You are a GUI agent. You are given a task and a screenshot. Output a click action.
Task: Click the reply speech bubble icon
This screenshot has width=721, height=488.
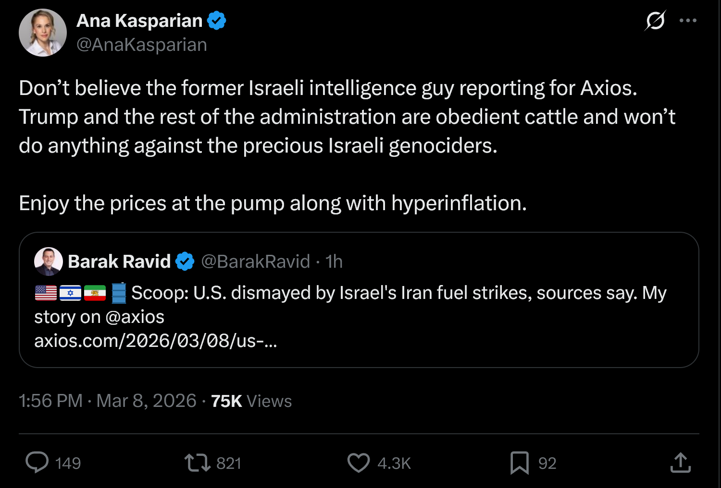coord(37,463)
